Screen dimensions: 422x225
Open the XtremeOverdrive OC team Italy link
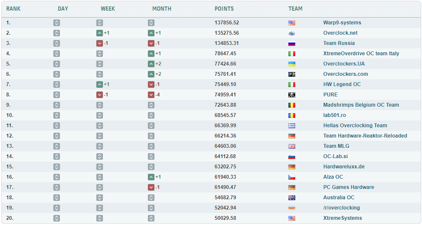click(361, 54)
